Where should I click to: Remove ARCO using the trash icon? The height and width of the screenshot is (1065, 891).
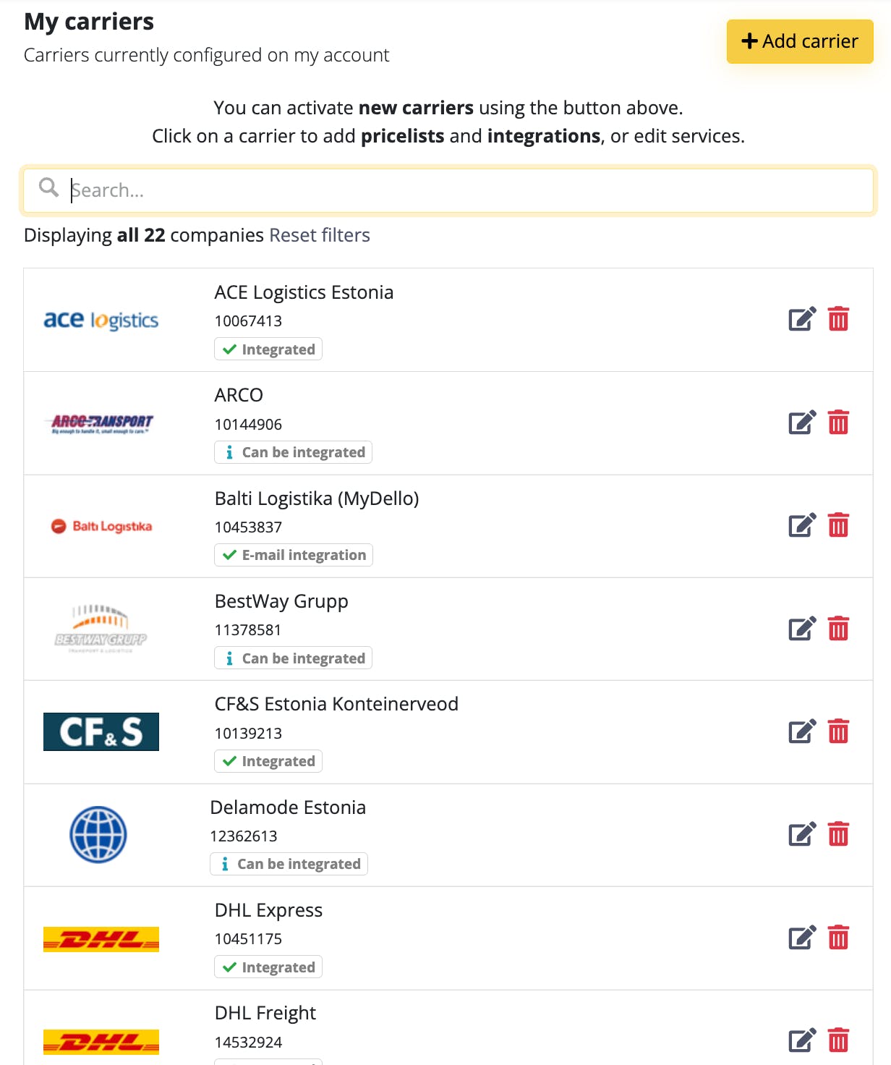coord(838,423)
